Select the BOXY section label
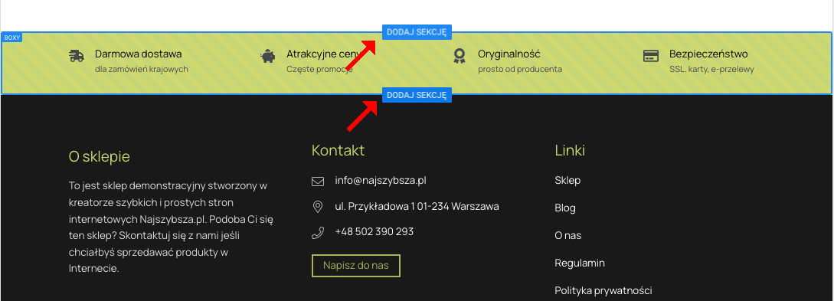Viewport: 834px width, 301px height. click(11, 38)
